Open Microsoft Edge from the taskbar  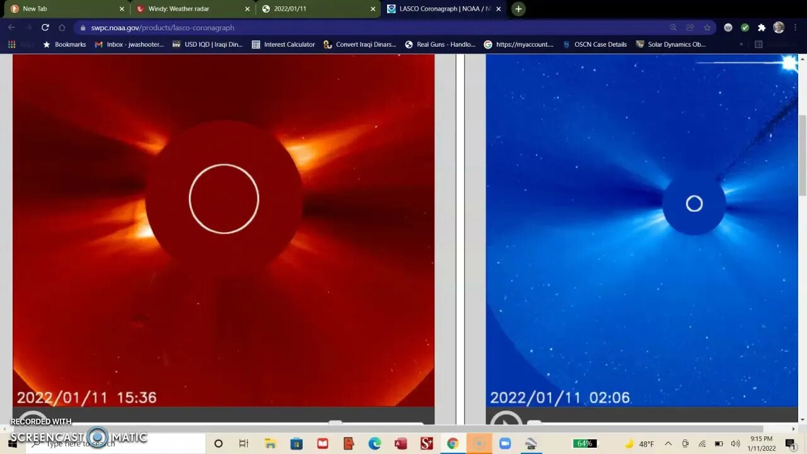[374, 443]
